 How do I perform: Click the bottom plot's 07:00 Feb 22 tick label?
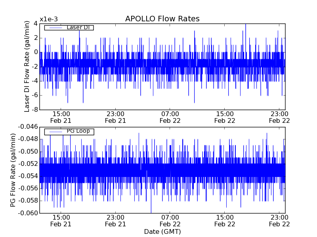coord(170,220)
